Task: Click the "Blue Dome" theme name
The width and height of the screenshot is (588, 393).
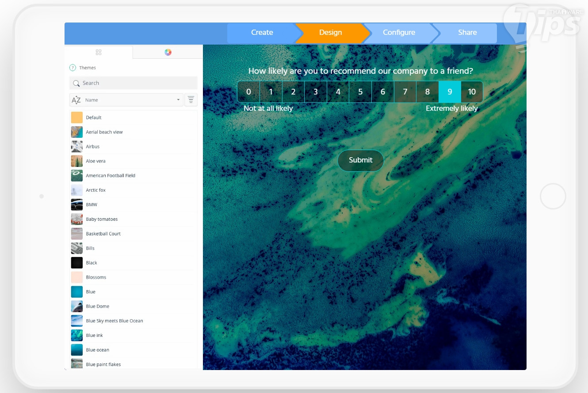Action: 98,306
